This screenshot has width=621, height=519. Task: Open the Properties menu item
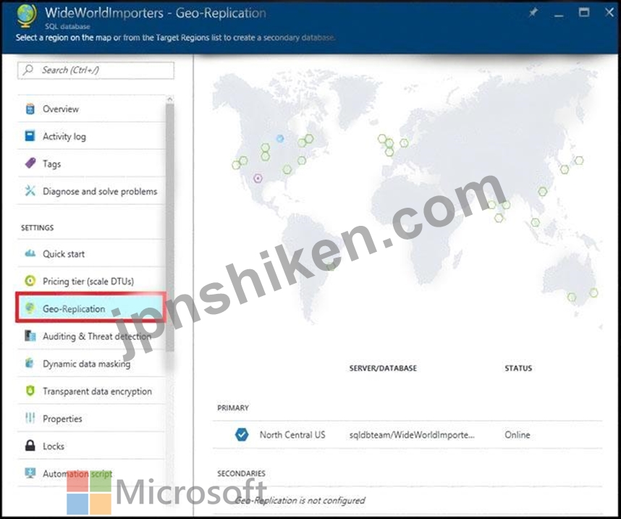tap(91, 418)
